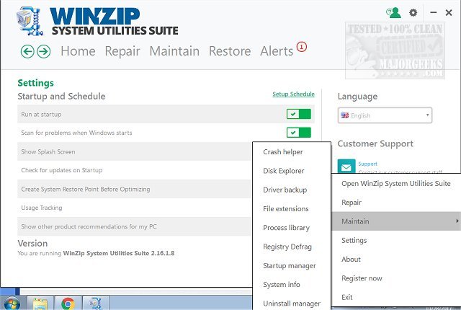
Task: Switch to the Maintain tab
Action: (174, 51)
